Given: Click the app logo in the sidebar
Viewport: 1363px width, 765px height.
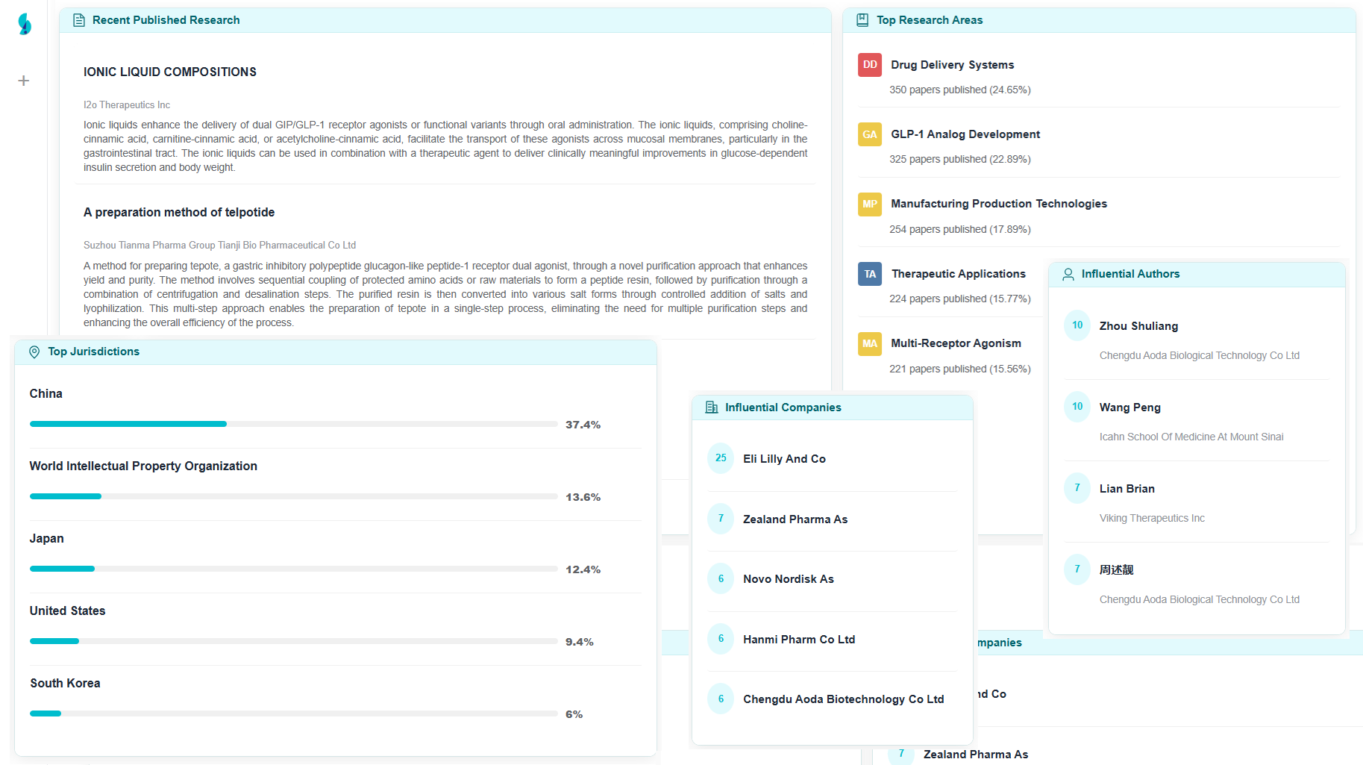Looking at the screenshot, I should coord(25,24).
